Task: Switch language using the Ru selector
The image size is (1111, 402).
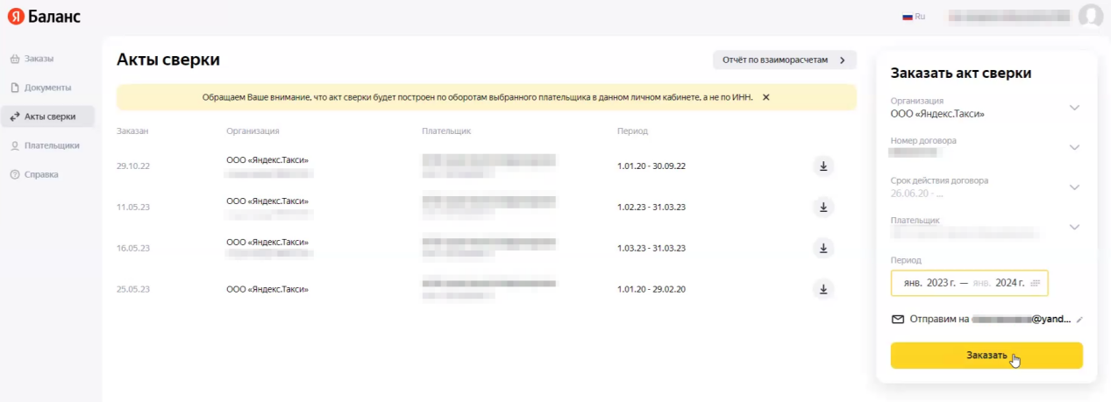Action: point(914,17)
